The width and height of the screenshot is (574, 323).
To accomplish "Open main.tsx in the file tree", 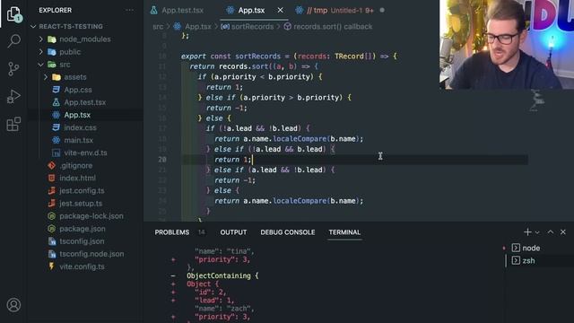I will pyautogui.click(x=78, y=140).
